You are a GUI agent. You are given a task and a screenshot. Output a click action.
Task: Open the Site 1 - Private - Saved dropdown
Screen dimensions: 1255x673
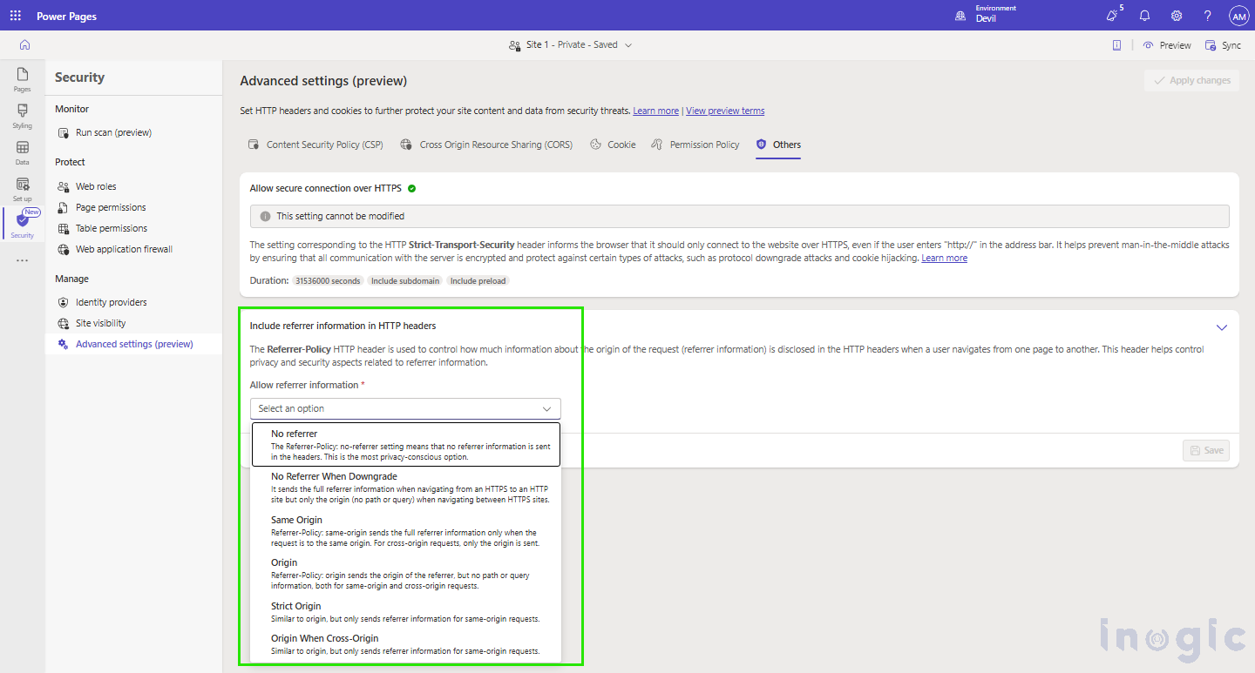point(571,44)
